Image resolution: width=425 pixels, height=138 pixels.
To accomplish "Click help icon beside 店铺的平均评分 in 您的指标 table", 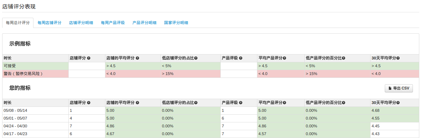I will 137,103.
